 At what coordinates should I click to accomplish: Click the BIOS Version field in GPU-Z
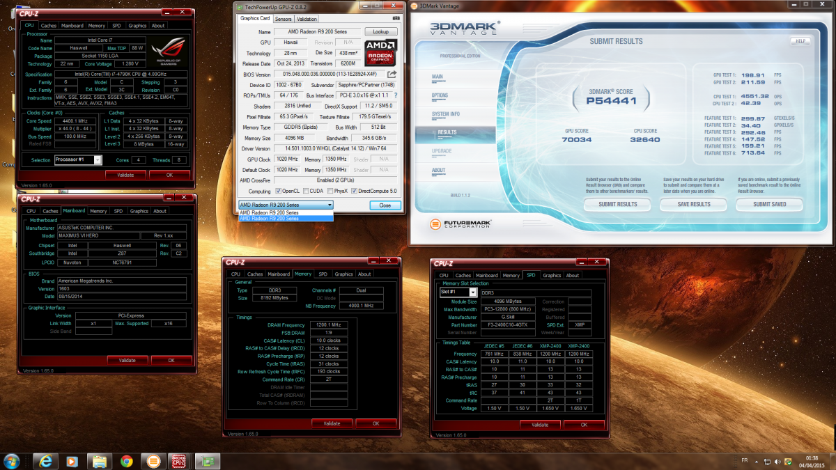click(x=329, y=75)
